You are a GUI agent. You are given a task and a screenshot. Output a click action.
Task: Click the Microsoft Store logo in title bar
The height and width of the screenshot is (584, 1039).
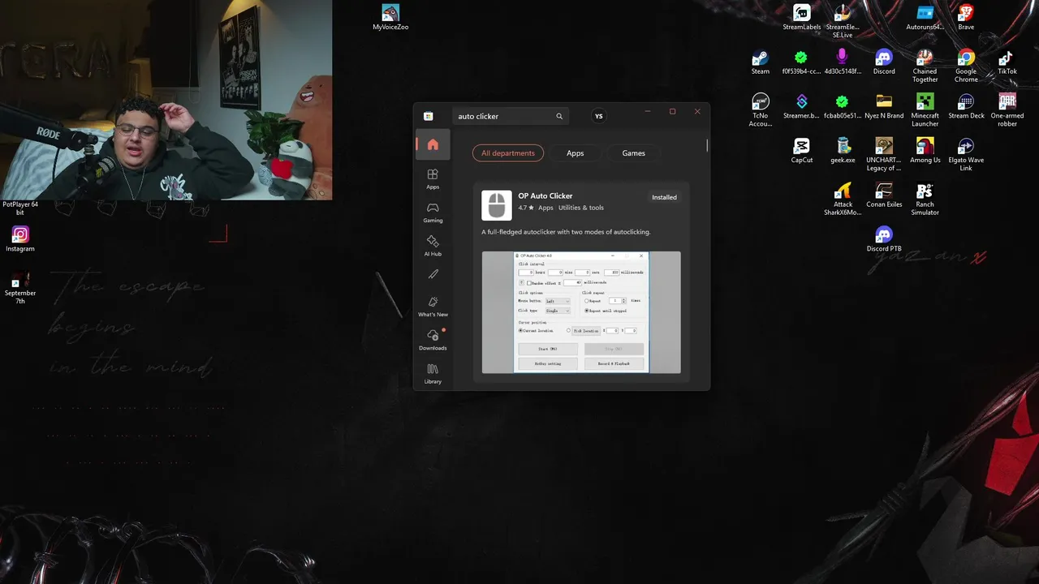click(428, 116)
